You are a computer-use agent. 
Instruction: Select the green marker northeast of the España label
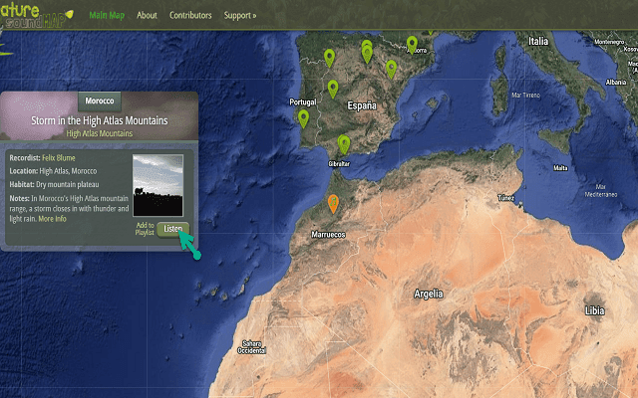391,68
